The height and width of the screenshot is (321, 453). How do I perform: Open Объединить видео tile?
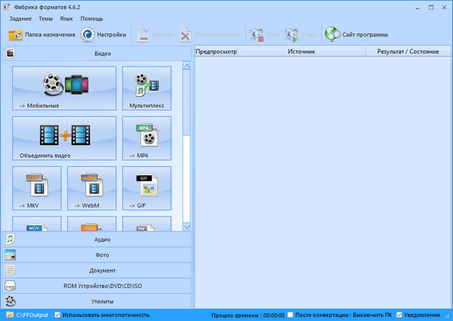tap(64, 138)
